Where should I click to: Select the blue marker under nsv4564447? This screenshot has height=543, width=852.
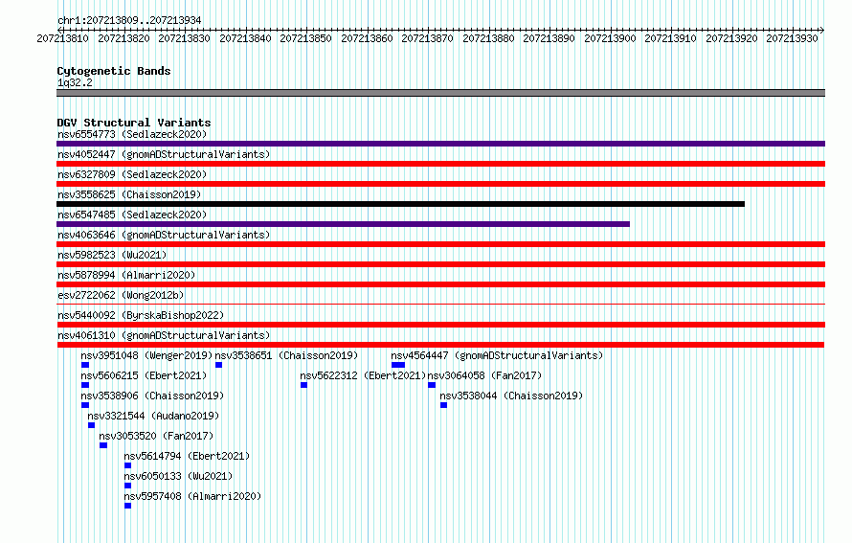pos(398,365)
